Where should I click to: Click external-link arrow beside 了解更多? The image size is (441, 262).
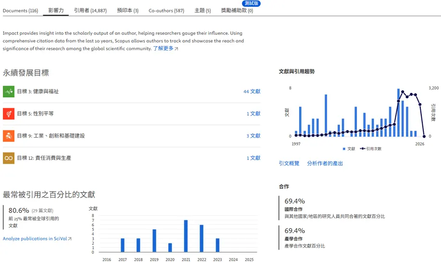176,49
